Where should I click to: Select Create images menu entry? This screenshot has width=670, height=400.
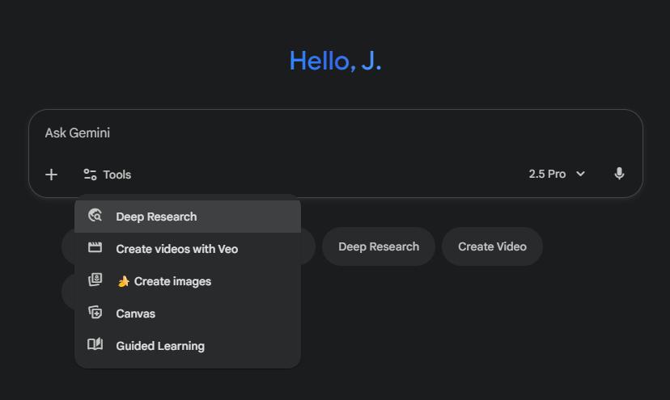click(188, 281)
